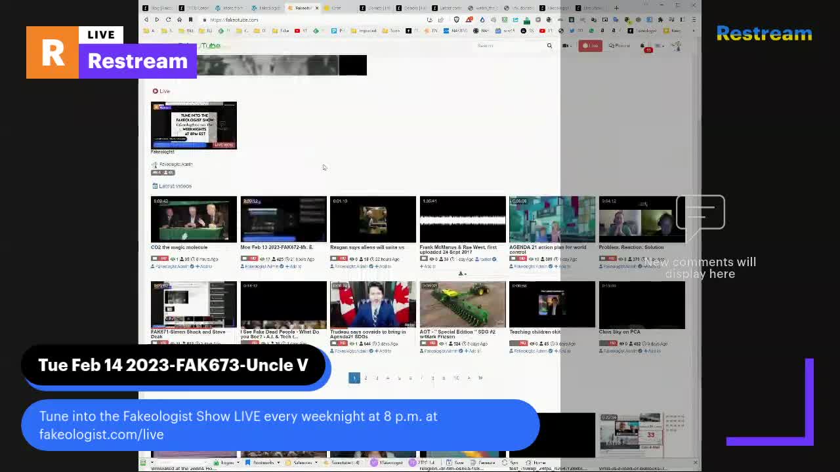Open the Logins dropdown in bottom toolbar
840x472 pixels.
pyautogui.click(x=228, y=463)
